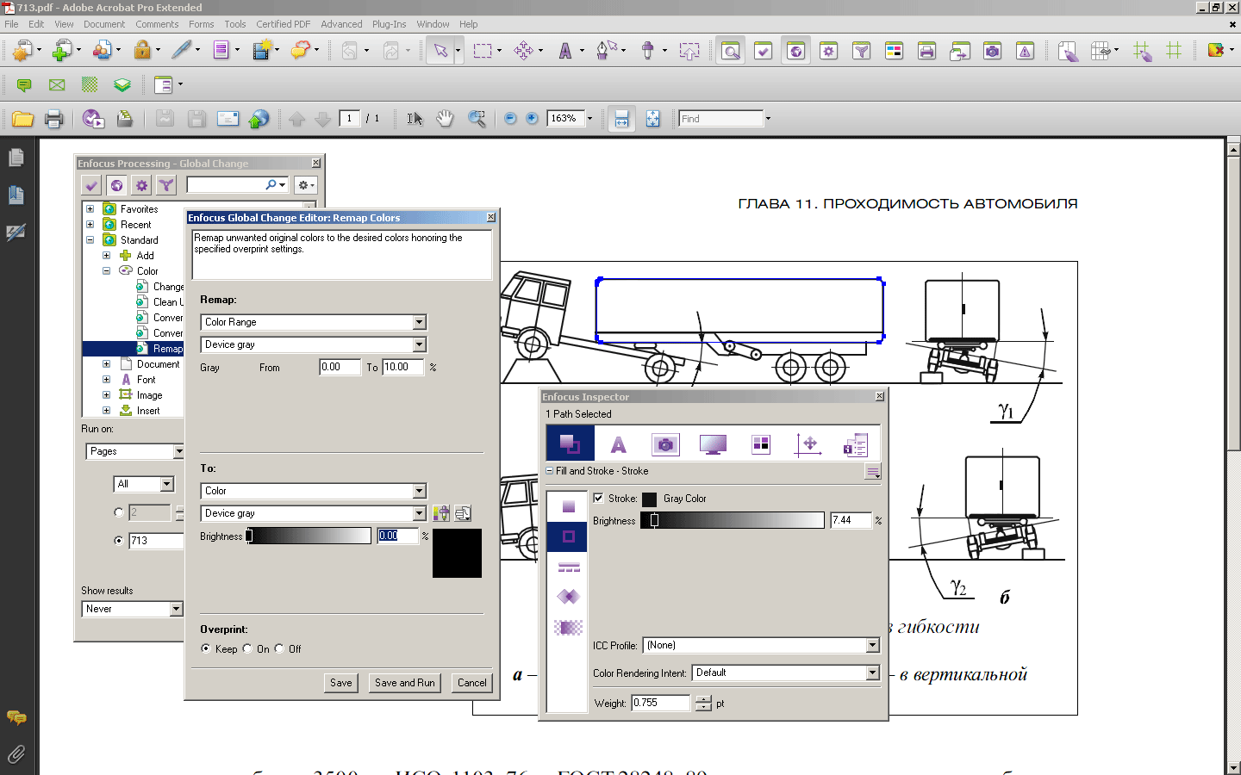Screen dimensions: 1241x775
Task: Click the Save and Run button
Action: (405, 683)
